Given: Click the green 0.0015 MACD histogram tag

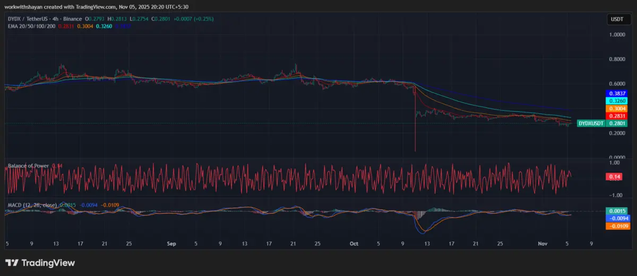Looking at the screenshot, I should (x=616, y=211).
